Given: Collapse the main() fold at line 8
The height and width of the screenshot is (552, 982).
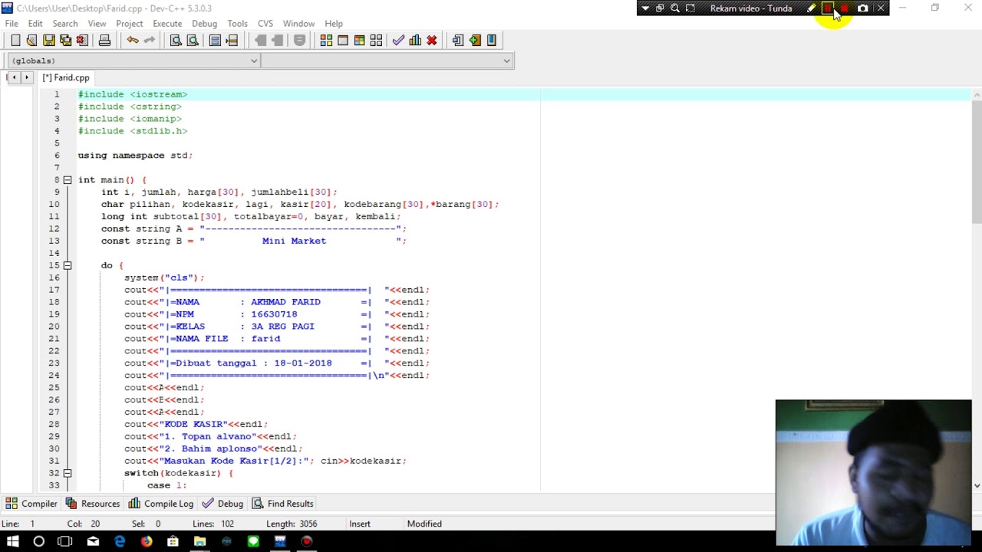Looking at the screenshot, I should click(x=68, y=180).
